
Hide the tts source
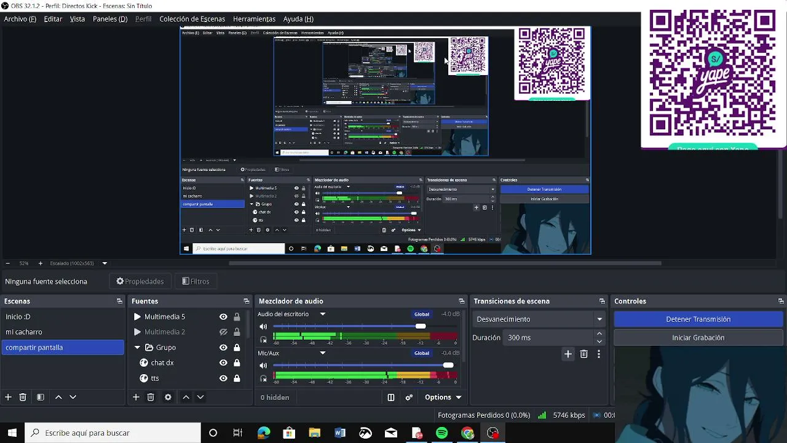point(224,378)
